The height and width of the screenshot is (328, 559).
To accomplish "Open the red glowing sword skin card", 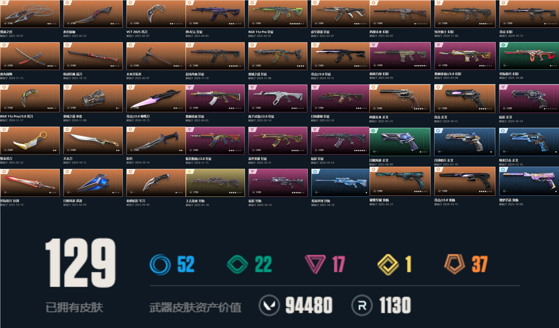I will pos(30,182).
